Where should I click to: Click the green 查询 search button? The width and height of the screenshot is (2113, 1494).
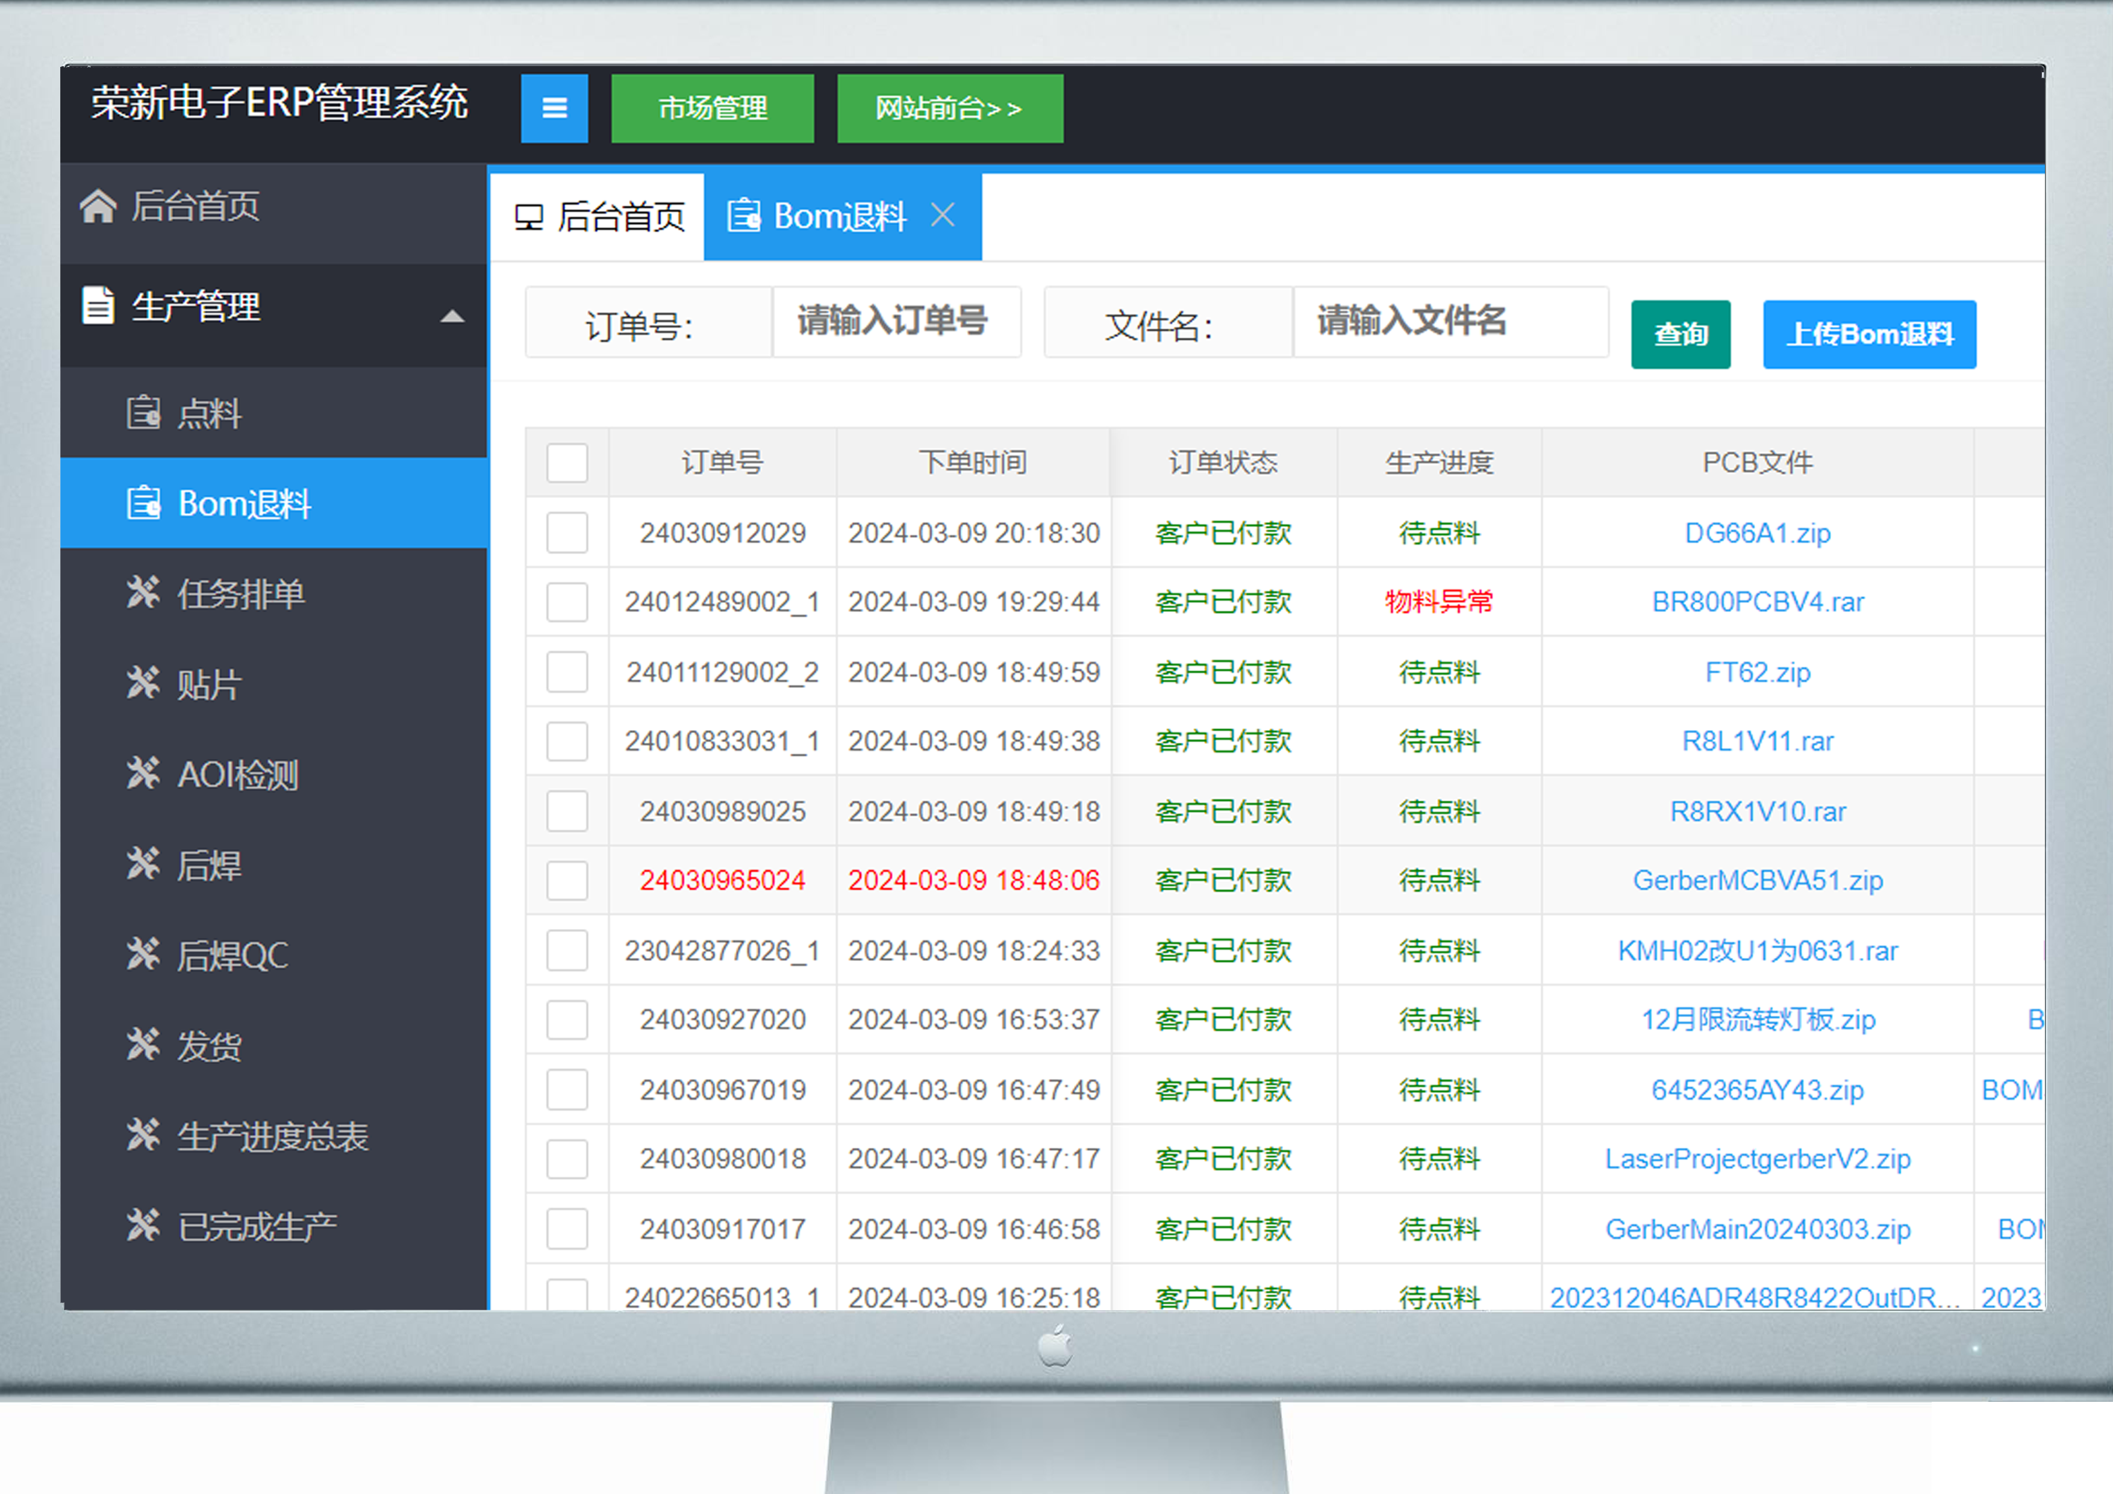point(1681,334)
